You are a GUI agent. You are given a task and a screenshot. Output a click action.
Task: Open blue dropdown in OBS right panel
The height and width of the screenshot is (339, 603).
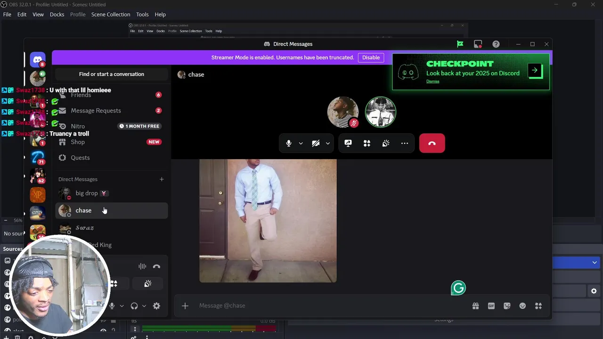point(578,262)
